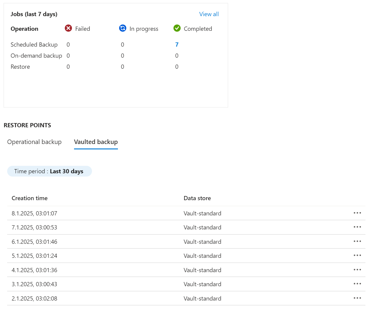The image size is (375, 311).
Task: Open ellipsis menu for 6.1.2025 restore point
Action: point(357,241)
